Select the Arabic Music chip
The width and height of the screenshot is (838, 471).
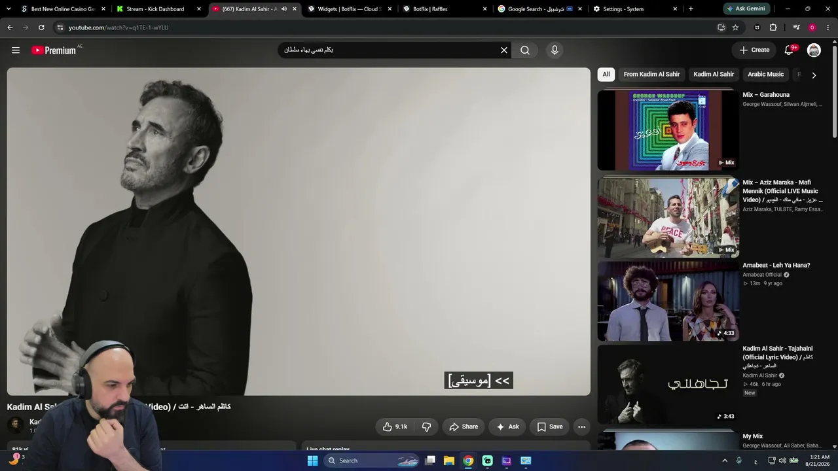(x=766, y=75)
